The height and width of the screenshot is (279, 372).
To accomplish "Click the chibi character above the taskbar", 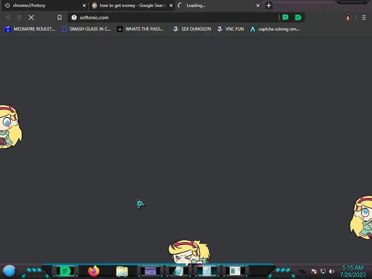I will 189,252.
